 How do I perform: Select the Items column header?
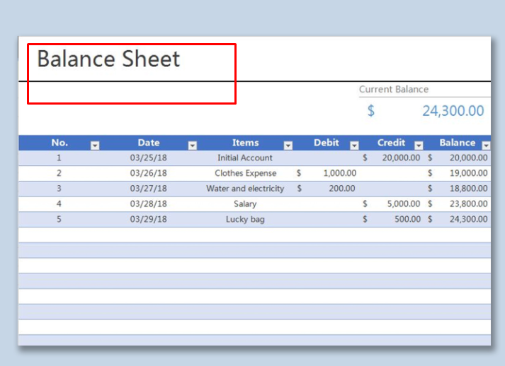245,143
